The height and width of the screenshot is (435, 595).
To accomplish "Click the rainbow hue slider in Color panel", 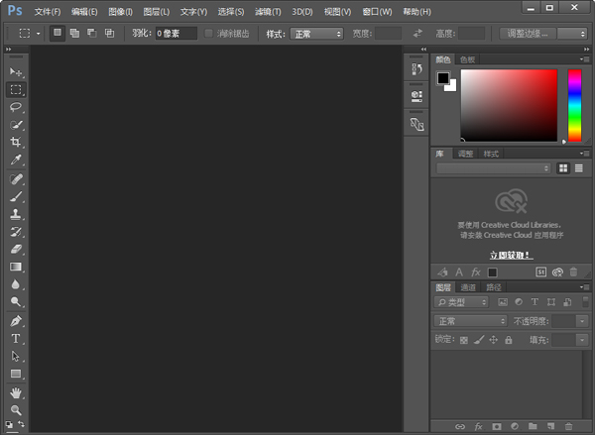I will [x=574, y=106].
